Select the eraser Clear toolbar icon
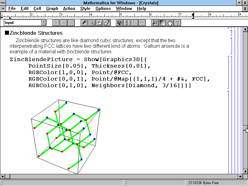Screen dimensions: 248x186 (107, 23)
